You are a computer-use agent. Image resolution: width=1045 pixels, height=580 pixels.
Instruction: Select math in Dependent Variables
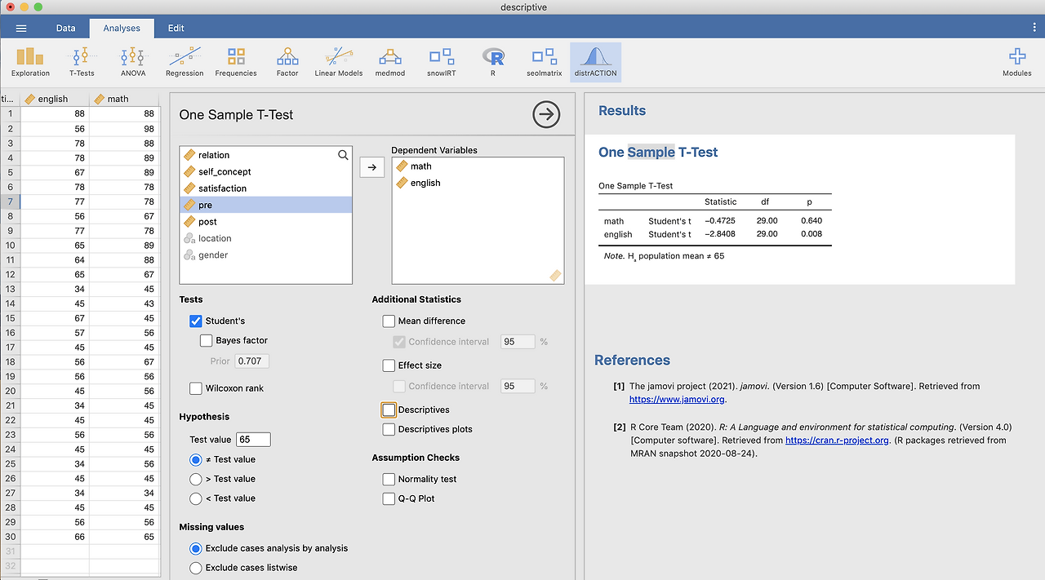478,166
